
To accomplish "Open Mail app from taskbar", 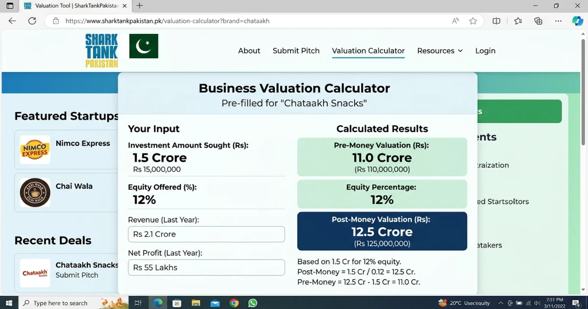I will 215,303.
